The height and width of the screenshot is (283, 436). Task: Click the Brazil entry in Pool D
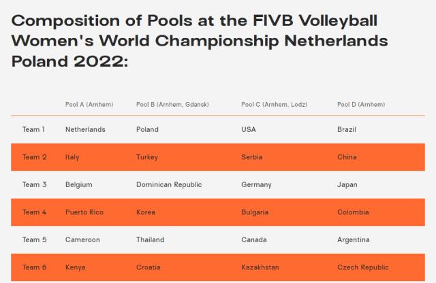pyautogui.click(x=347, y=129)
